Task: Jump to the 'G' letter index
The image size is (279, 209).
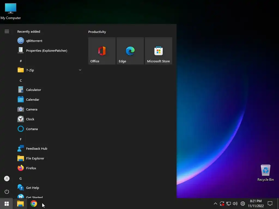Action: click(21, 179)
